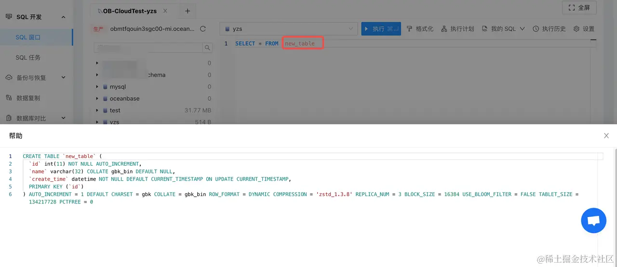The height and width of the screenshot is (267, 617).
Task: Open the 我的 SQL dropdown
Action: click(503, 29)
